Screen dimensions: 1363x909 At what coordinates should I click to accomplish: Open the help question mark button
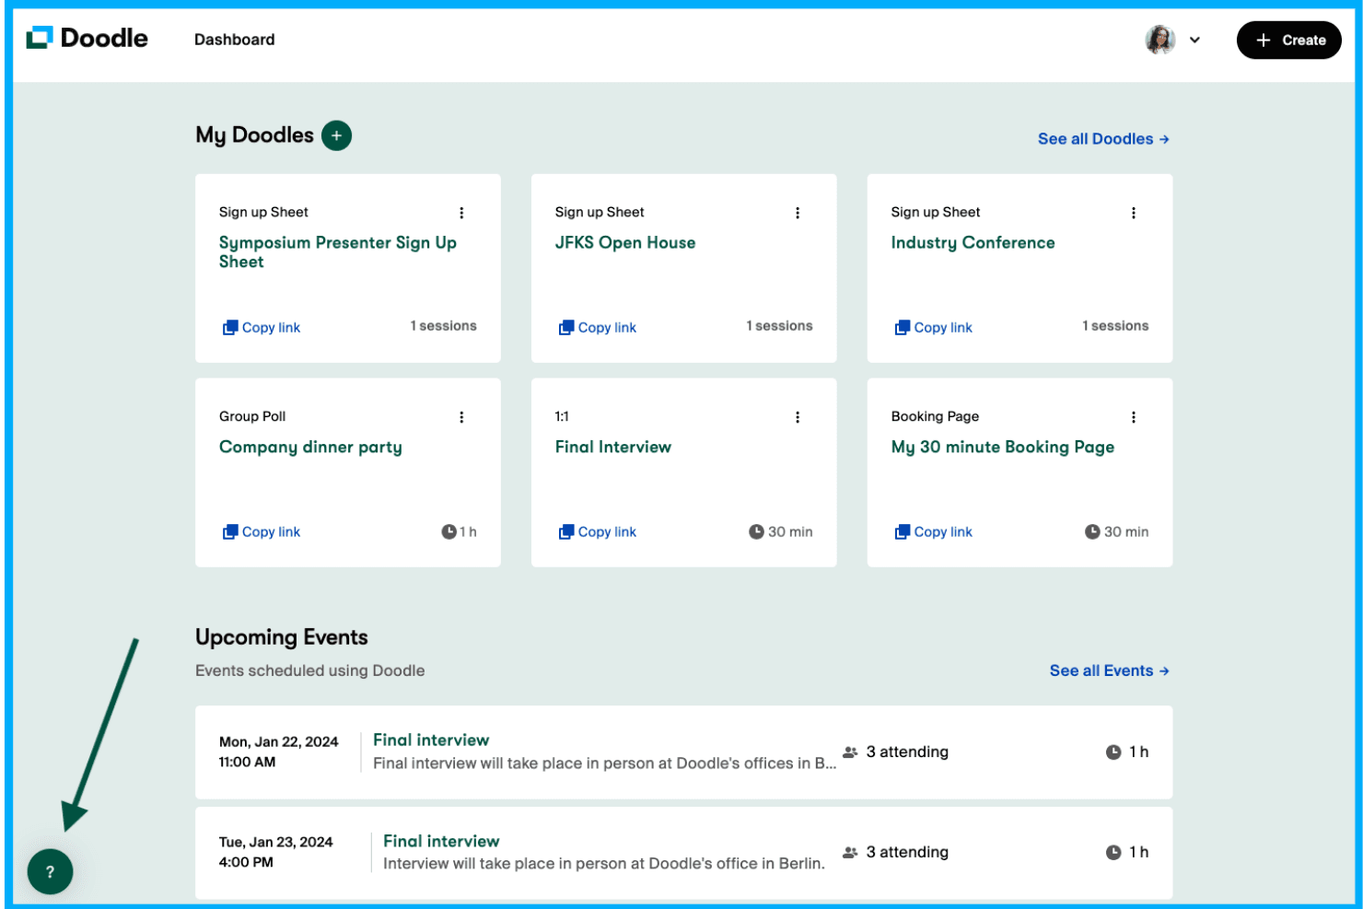click(50, 871)
